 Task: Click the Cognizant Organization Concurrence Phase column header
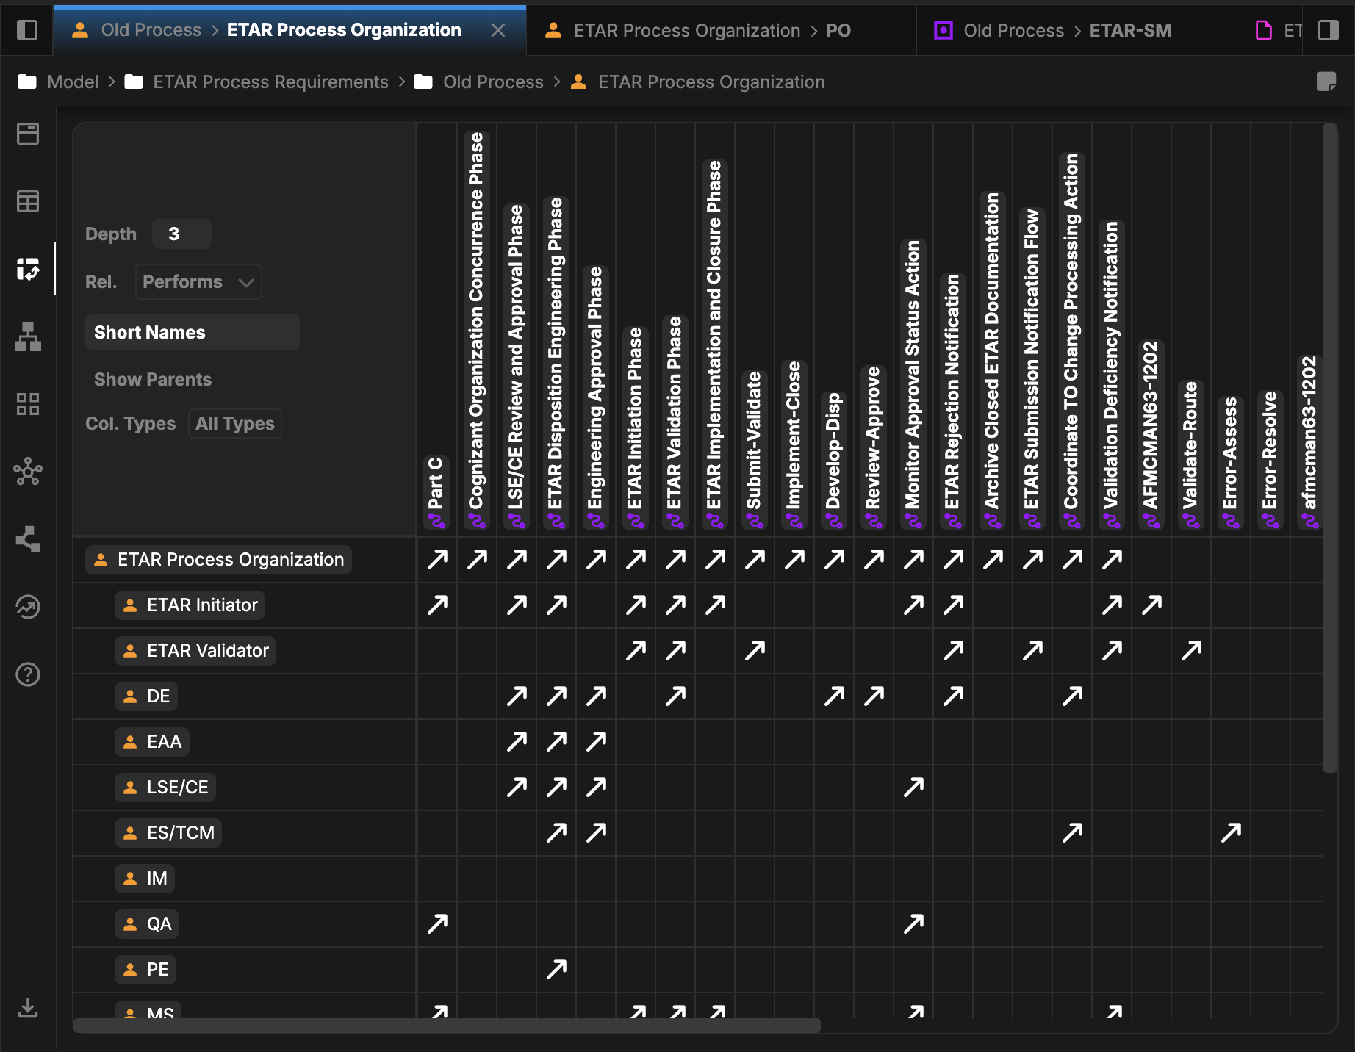(x=477, y=330)
